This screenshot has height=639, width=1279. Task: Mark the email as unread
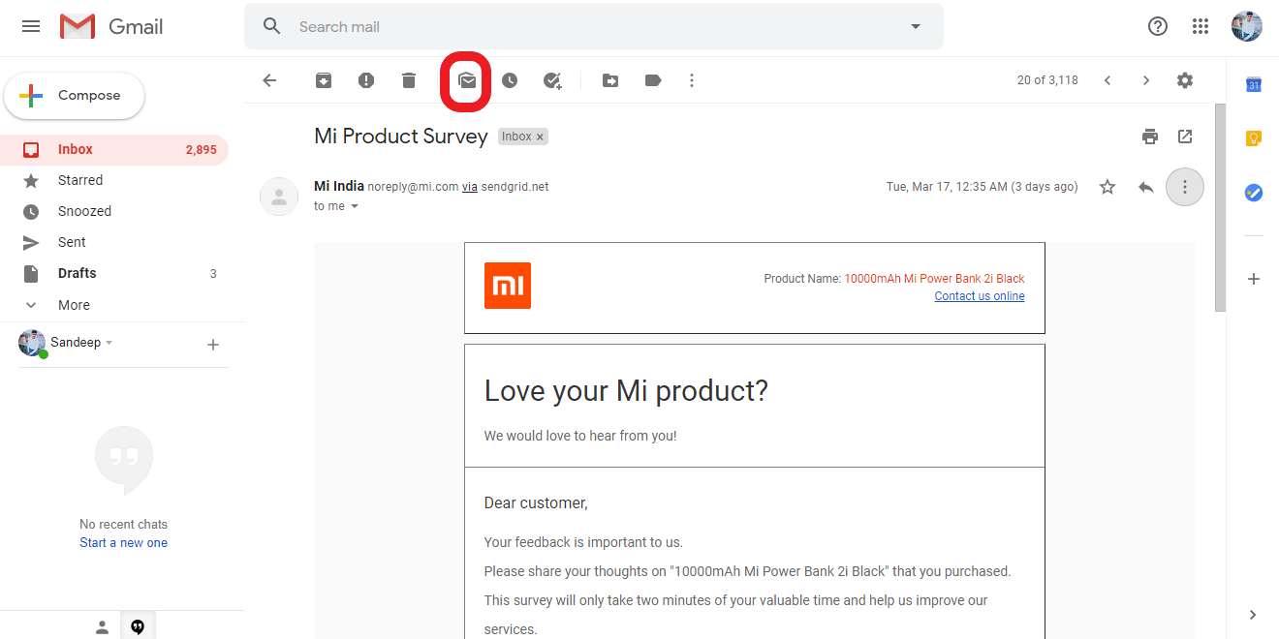(467, 80)
